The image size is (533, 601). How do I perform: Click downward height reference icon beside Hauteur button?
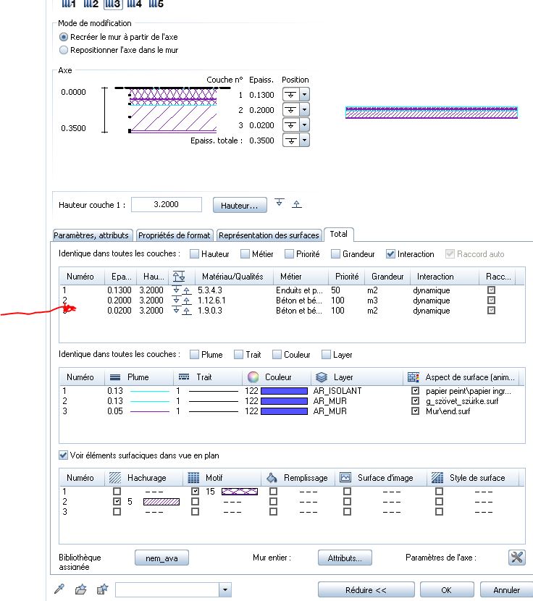[279, 202]
